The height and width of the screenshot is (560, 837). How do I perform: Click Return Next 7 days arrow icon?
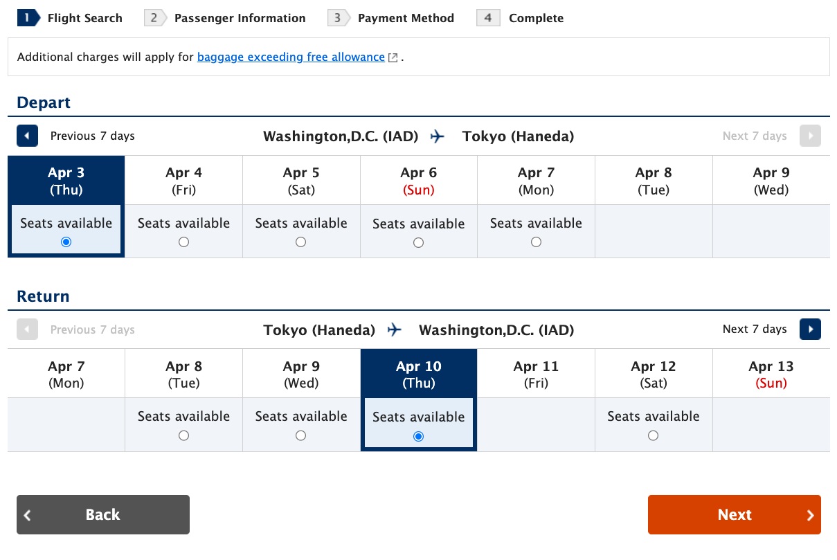810,329
